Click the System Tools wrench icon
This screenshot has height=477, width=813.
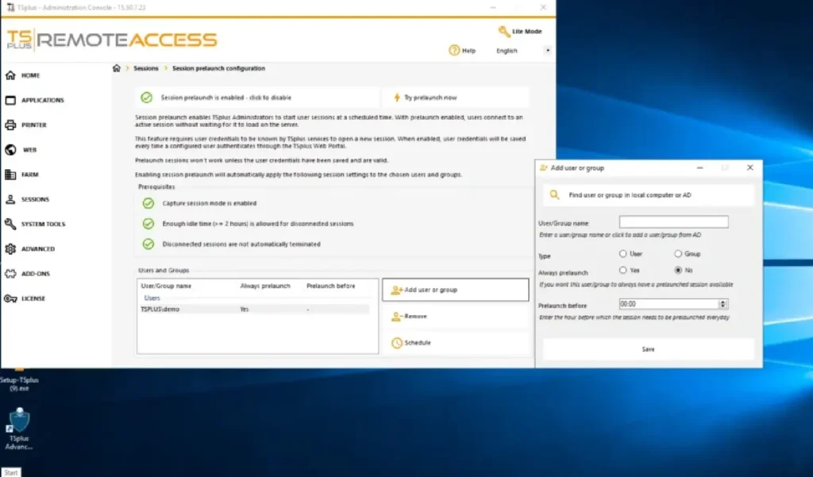[10, 225]
